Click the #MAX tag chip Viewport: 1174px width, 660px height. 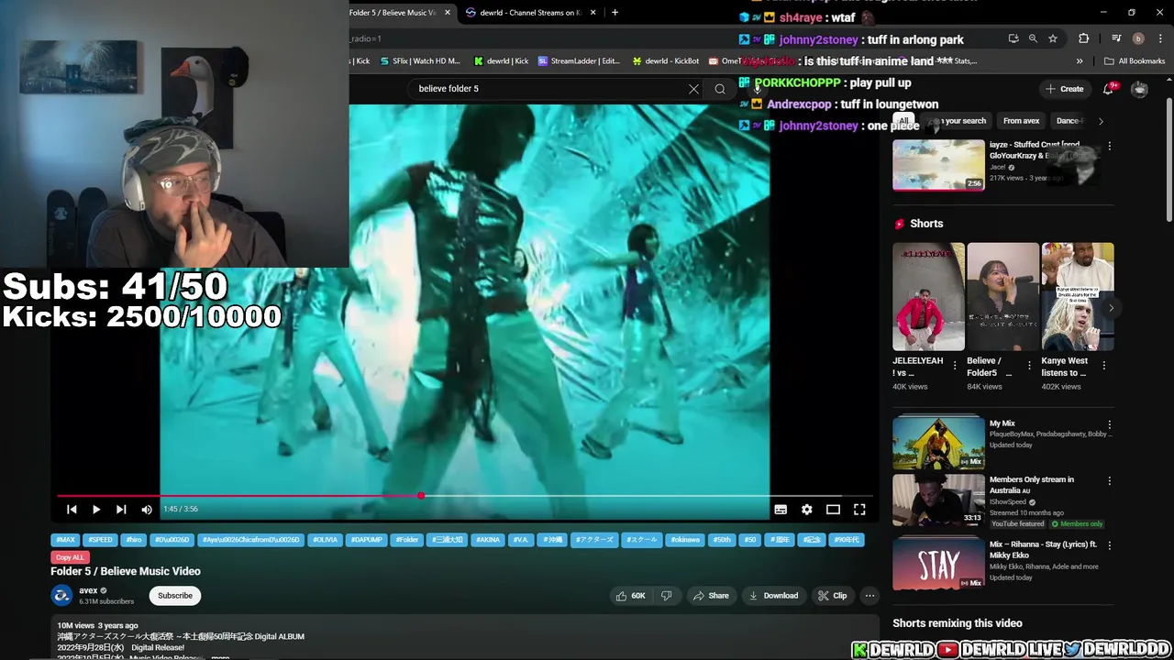pos(66,540)
